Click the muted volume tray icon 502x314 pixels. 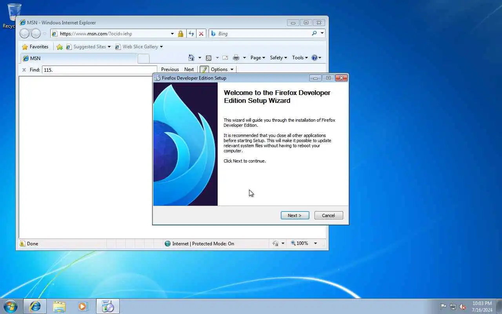pyautogui.click(x=463, y=307)
